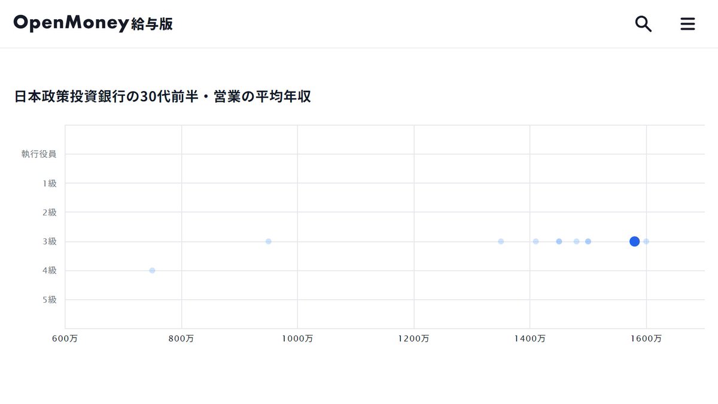Image resolution: width=718 pixels, height=404 pixels.
Task: Select the 4級 data point near 750万
Action: click(152, 271)
